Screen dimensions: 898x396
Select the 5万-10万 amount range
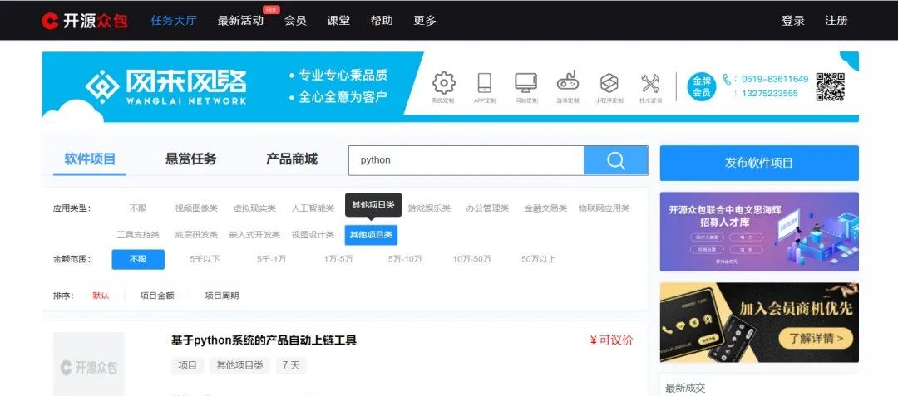[x=405, y=259]
